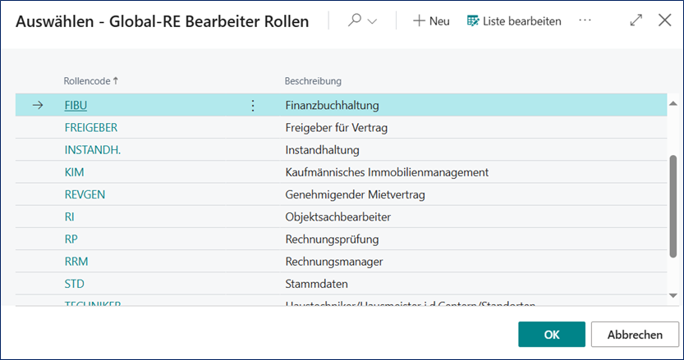The width and height of the screenshot is (684, 360).
Task: Open Liste bearbeiten edit mode
Action: point(514,21)
